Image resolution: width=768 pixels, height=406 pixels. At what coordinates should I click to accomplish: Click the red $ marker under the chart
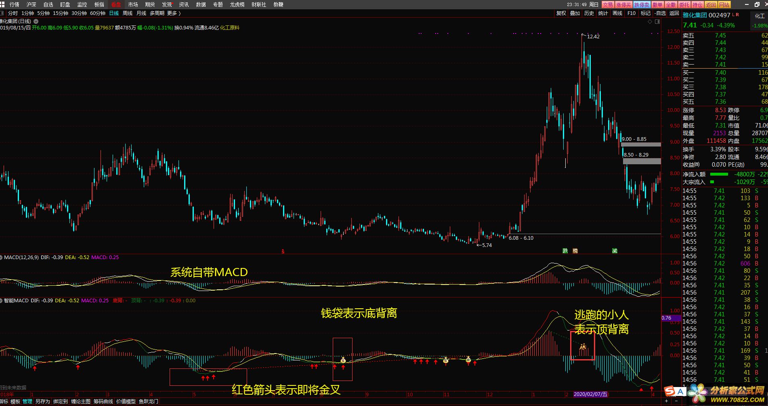point(283,251)
